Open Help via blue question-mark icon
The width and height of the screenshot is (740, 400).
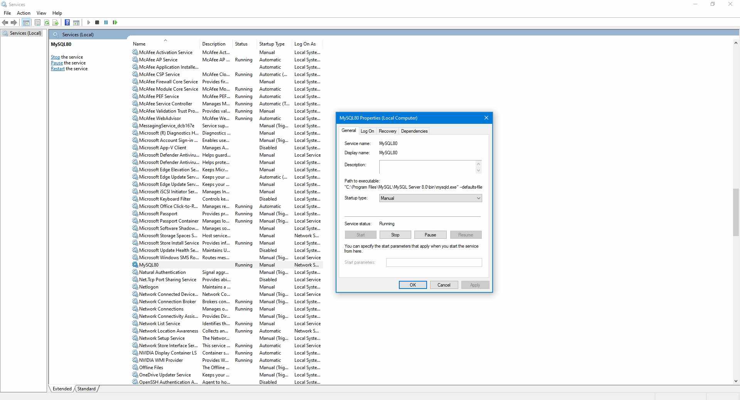click(x=67, y=22)
